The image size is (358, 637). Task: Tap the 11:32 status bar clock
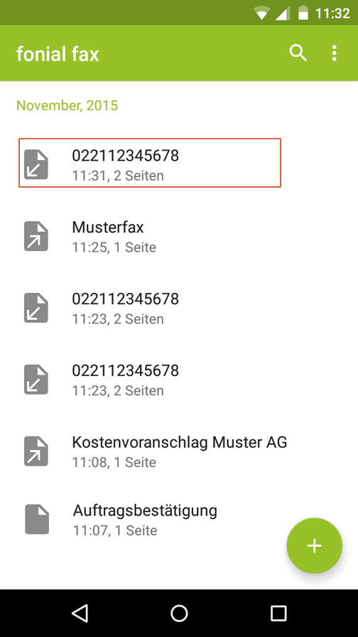(333, 14)
